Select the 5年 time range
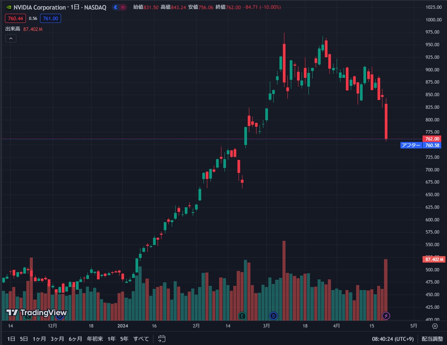This screenshot has width=447, height=345. coord(124,339)
